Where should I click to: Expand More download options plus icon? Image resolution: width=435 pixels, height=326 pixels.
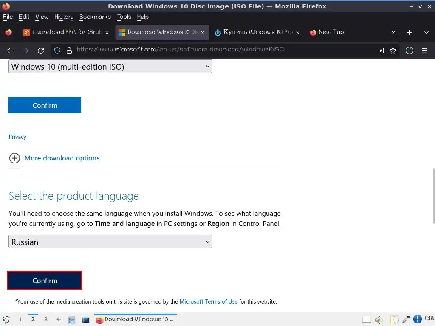tap(14, 158)
